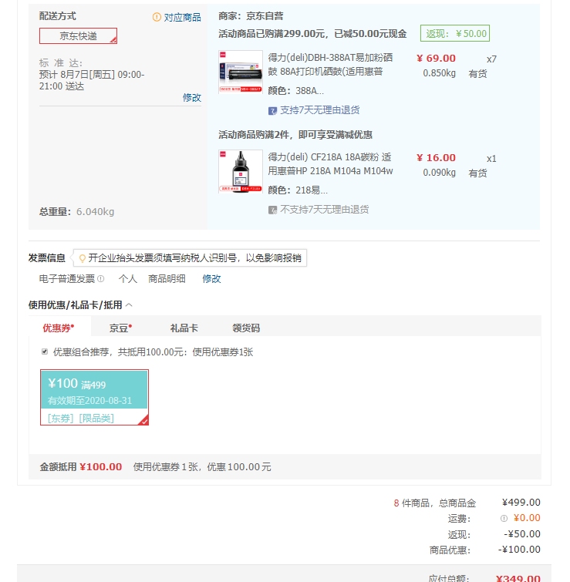Open the deli CF218A toner powder thumbnail
The image size is (570, 582).
click(x=241, y=171)
